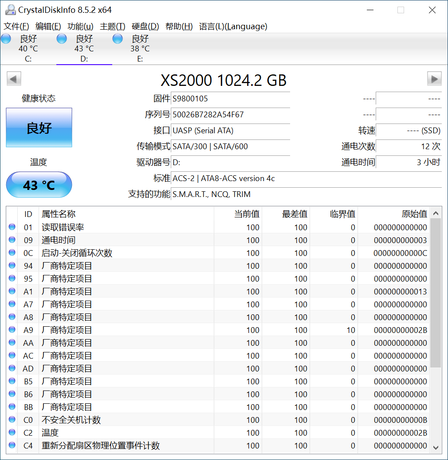Open the 主题(T) menu
Viewport: 448px width, 460px height.
(113, 27)
